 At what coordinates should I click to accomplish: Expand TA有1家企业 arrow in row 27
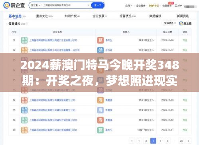click(146, 100)
